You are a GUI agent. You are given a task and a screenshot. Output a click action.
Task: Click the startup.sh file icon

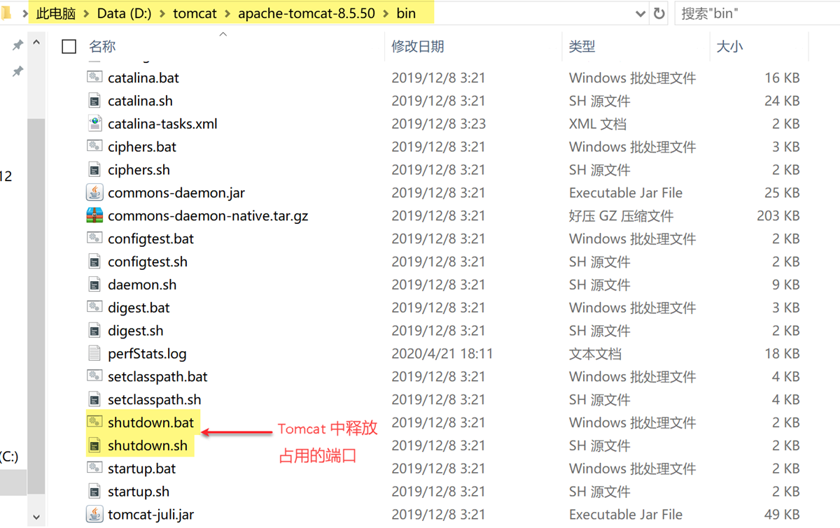94,492
